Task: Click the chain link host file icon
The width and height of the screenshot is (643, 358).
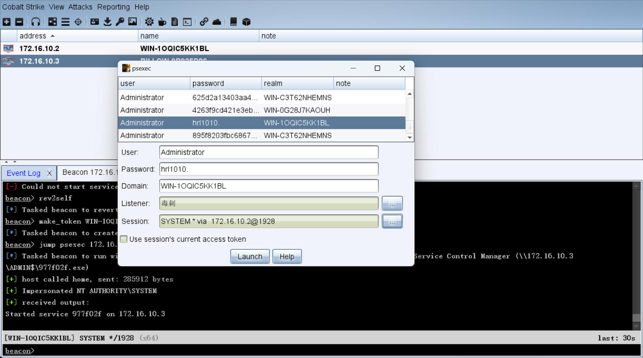Action: (204, 22)
